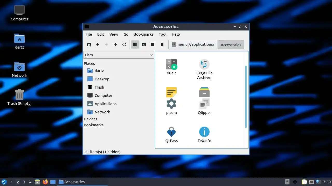Reload the current folder view

pos(124,44)
